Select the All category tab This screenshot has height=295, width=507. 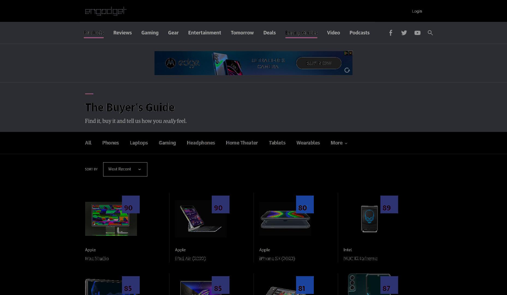(88, 143)
